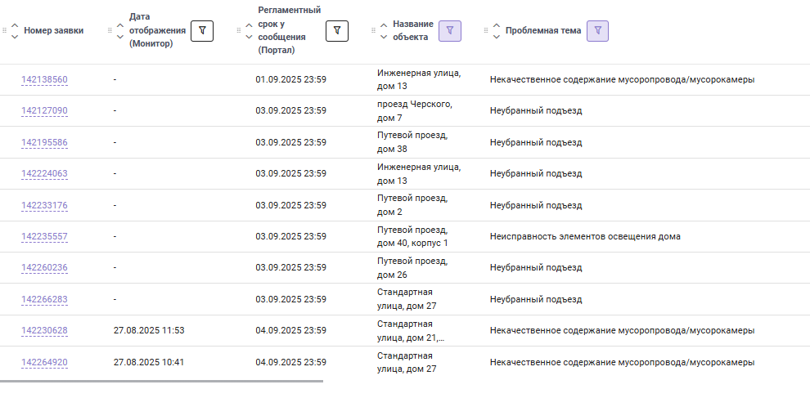810x398 pixels.
Task: Click drag handle of Регламентный срок column
Action: tap(239, 31)
